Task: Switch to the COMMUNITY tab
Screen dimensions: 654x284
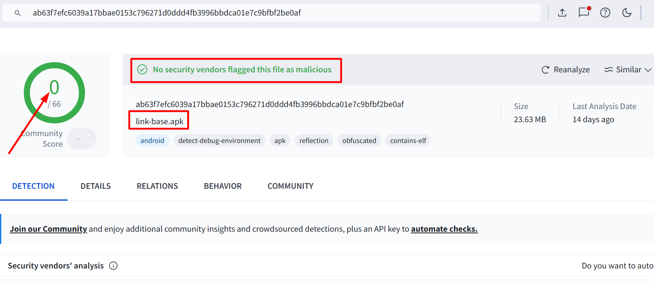Action: click(290, 186)
